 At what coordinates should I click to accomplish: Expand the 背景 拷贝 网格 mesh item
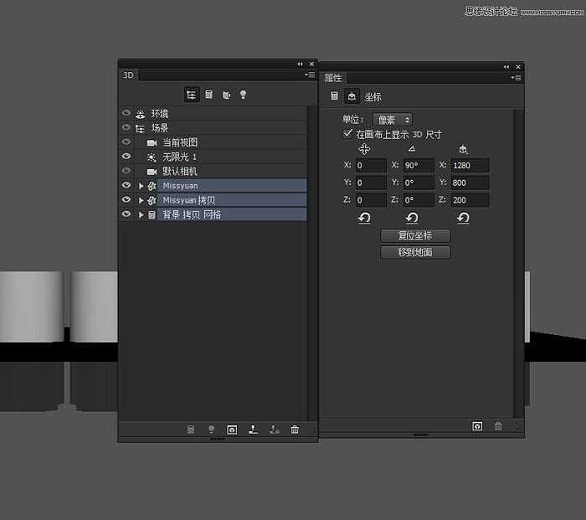(141, 215)
